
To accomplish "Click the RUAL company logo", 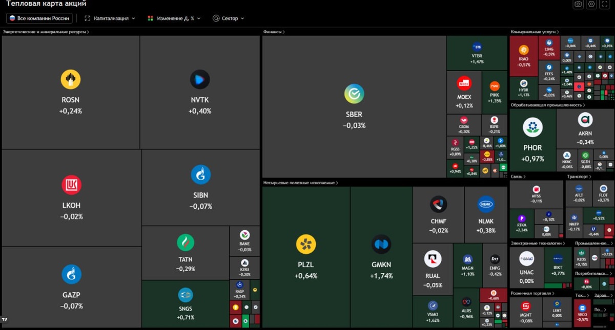I will point(433,259).
